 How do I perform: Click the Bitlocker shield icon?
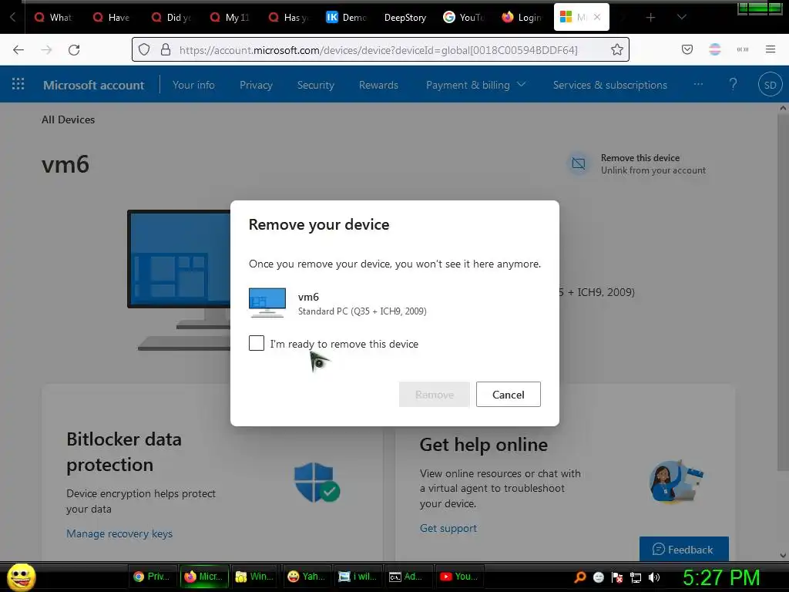point(317,482)
